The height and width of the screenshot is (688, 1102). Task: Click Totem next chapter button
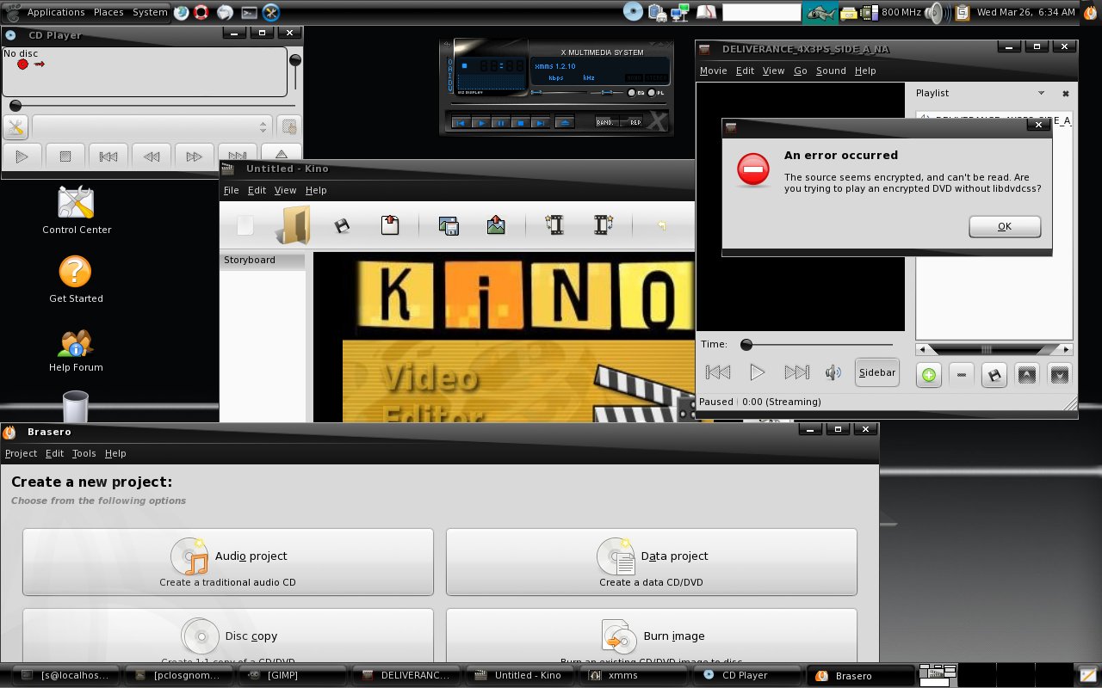[796, 372]
